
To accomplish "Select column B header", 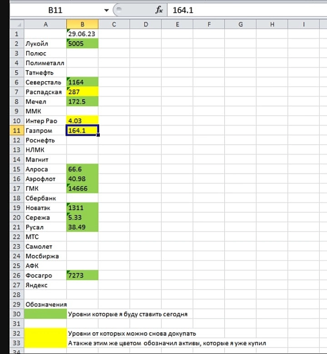I will click(82, 24).
